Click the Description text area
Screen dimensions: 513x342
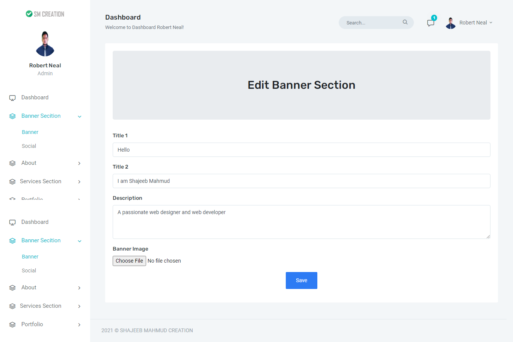pyautogui.click(x=301, y=222)
